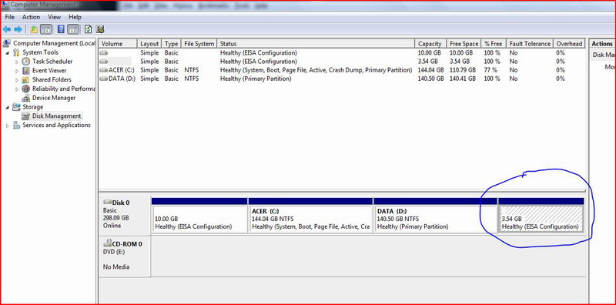
Task: Sort by the Layout column header
Action: [149, 44]
